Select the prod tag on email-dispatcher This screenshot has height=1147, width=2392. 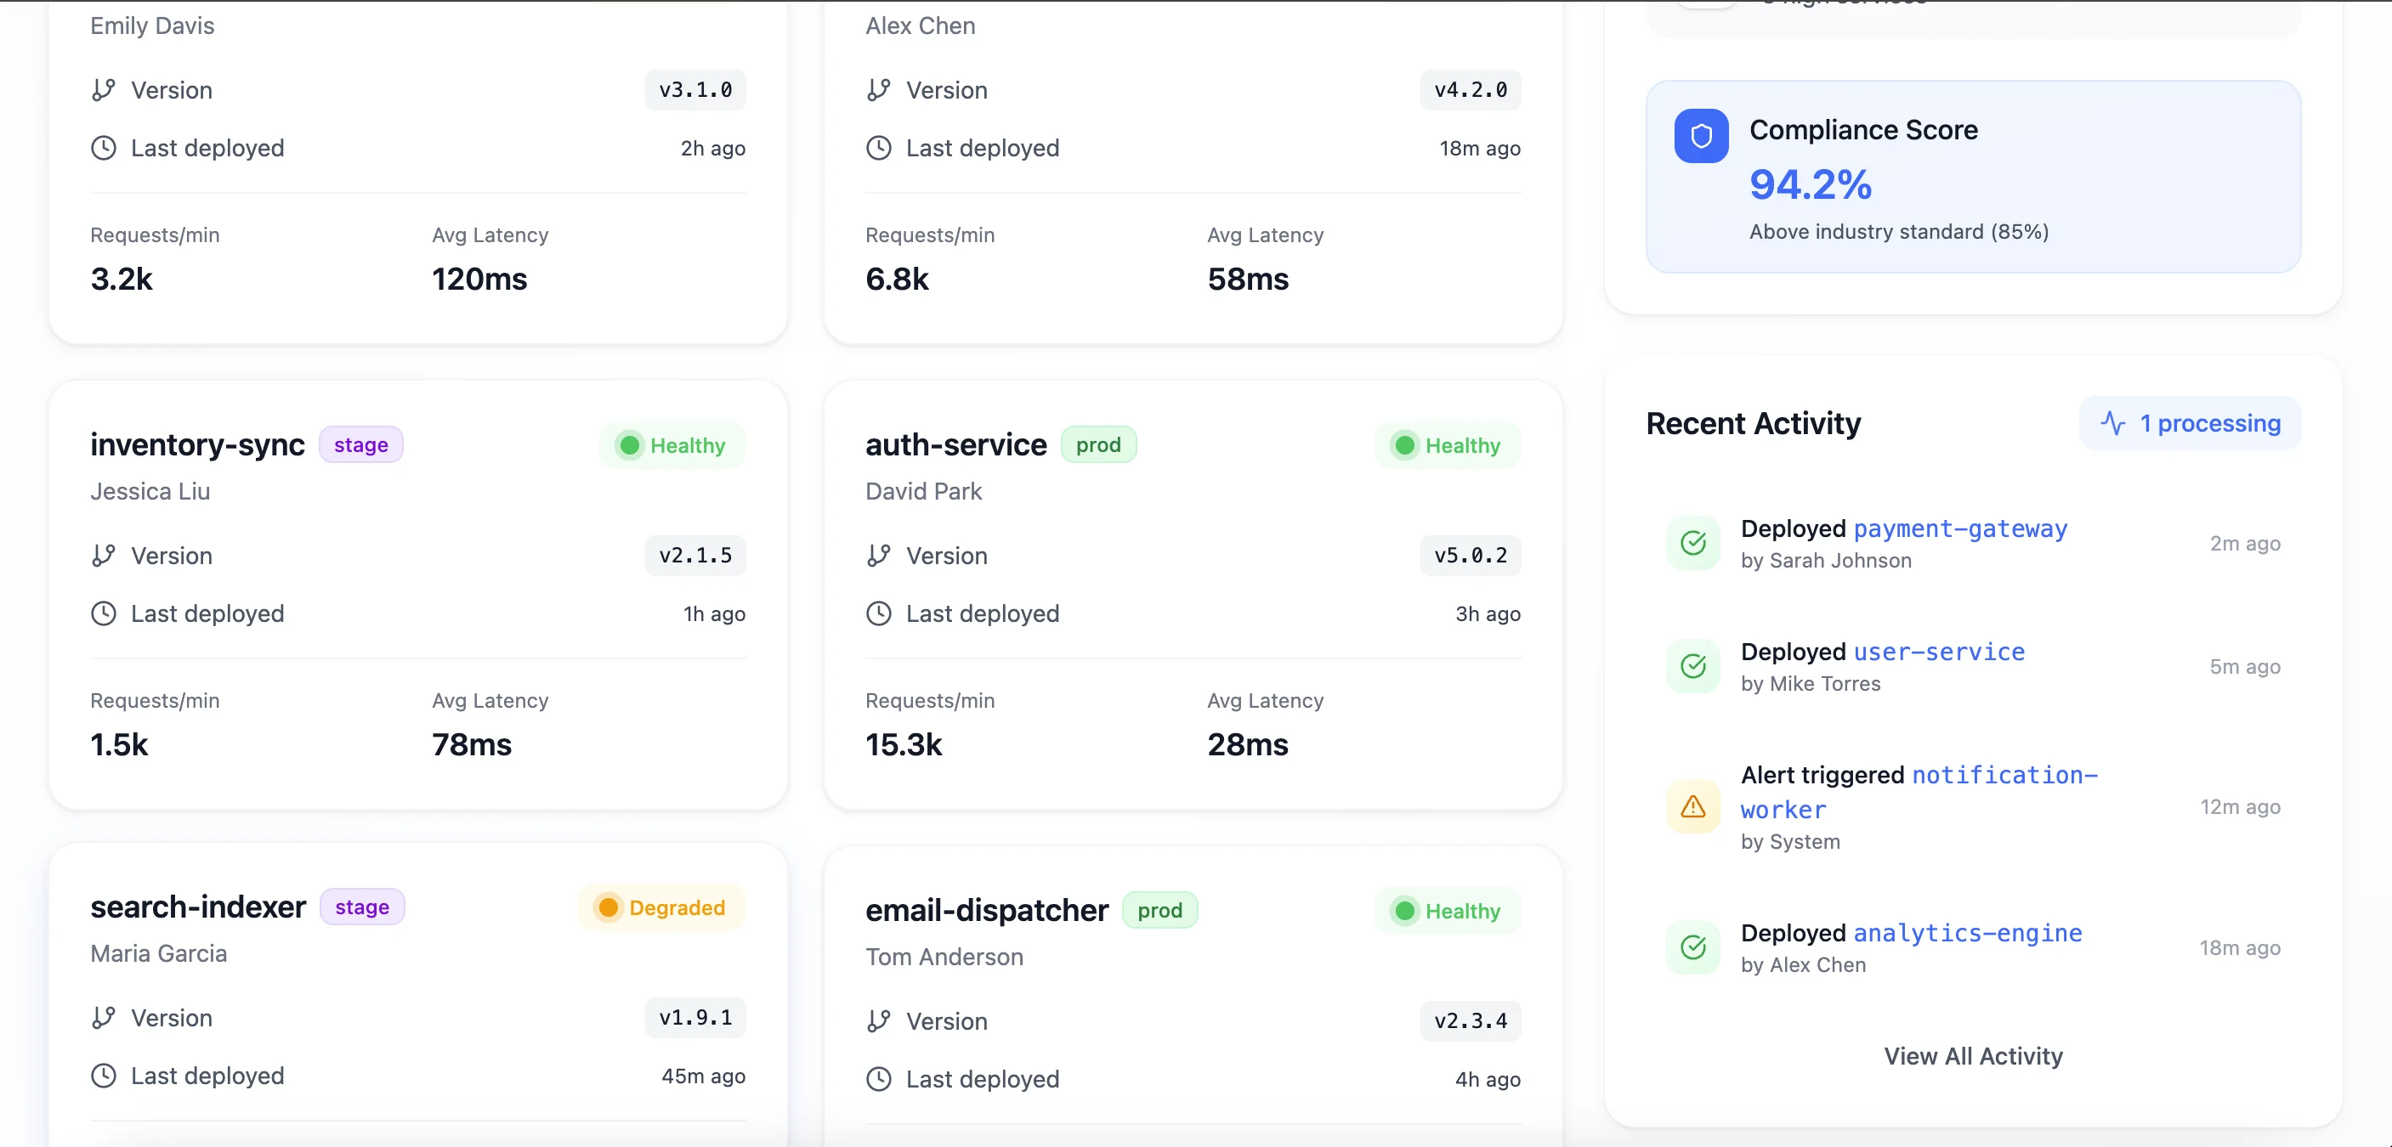click(x=1159, y=910)
